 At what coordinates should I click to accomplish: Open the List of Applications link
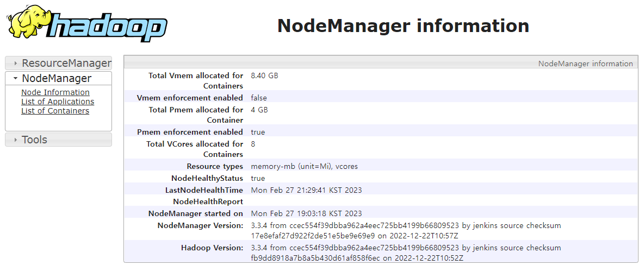(58, 102)
